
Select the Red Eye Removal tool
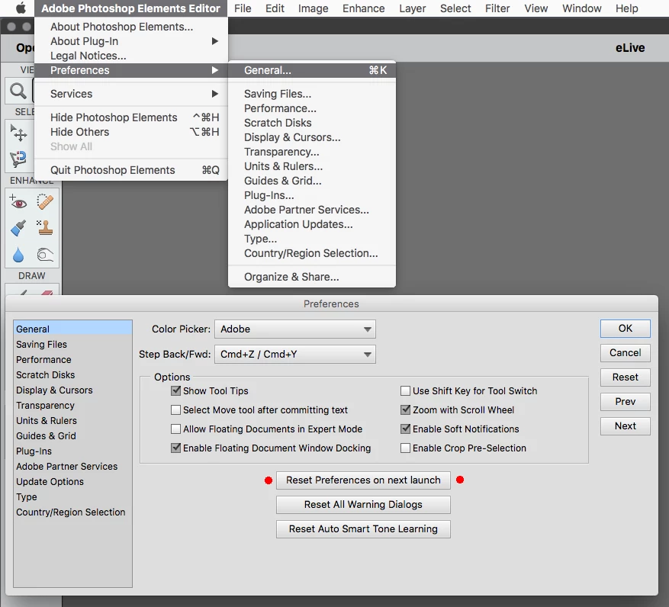pos(18,202)
